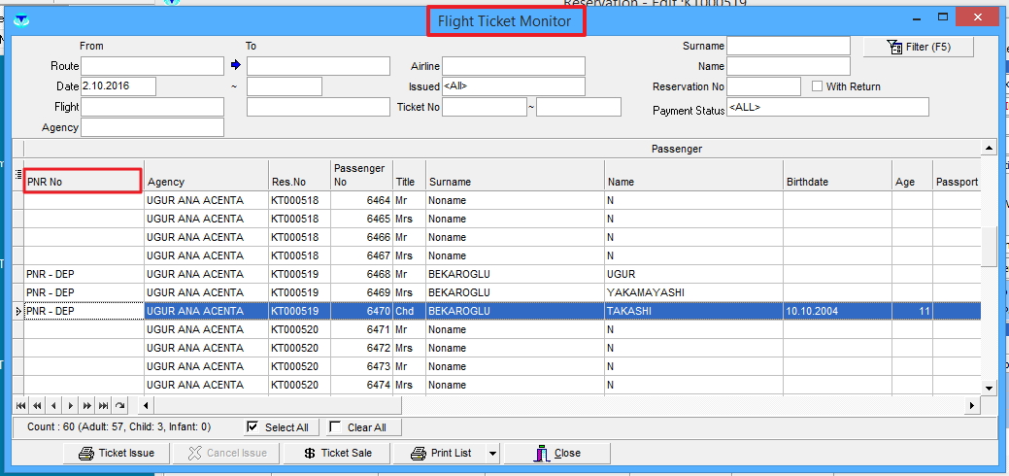Toggle the Select All checkbox
1009x476 pixels.
click(x=252, y=427)
